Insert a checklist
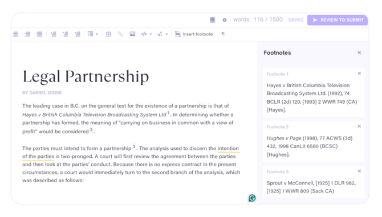This screenshot has width=382, height=217. (x=78, y=34)
